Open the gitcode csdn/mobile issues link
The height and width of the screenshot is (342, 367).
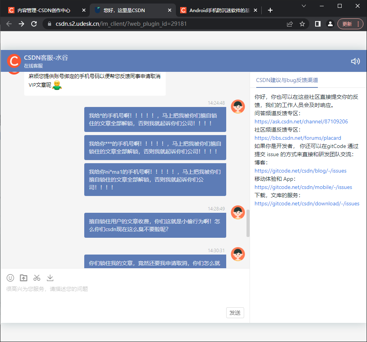(x=303, y=187)
